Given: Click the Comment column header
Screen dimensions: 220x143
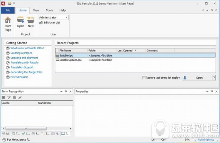Looking at the screenshot, I should pos(160,50).
